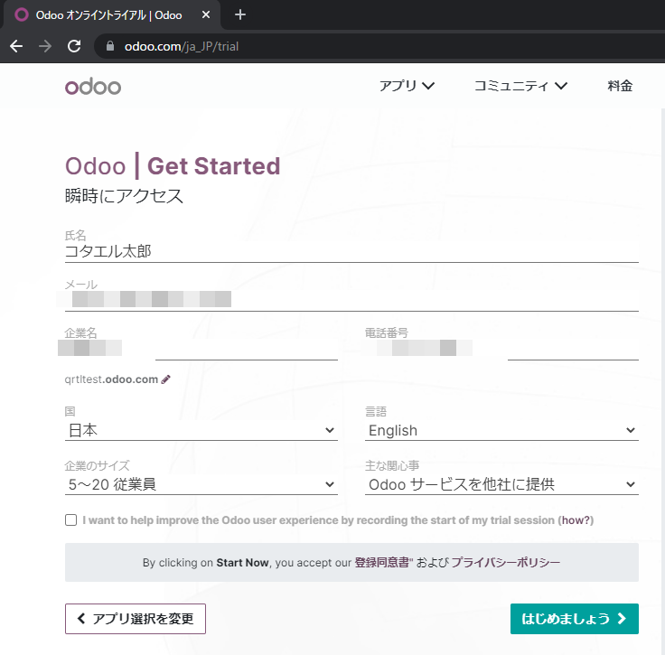The width and height of the screenshot is (665, 655).
Task: Open the 言語 language dropdown showing English
Action: (x=501, y=430)
